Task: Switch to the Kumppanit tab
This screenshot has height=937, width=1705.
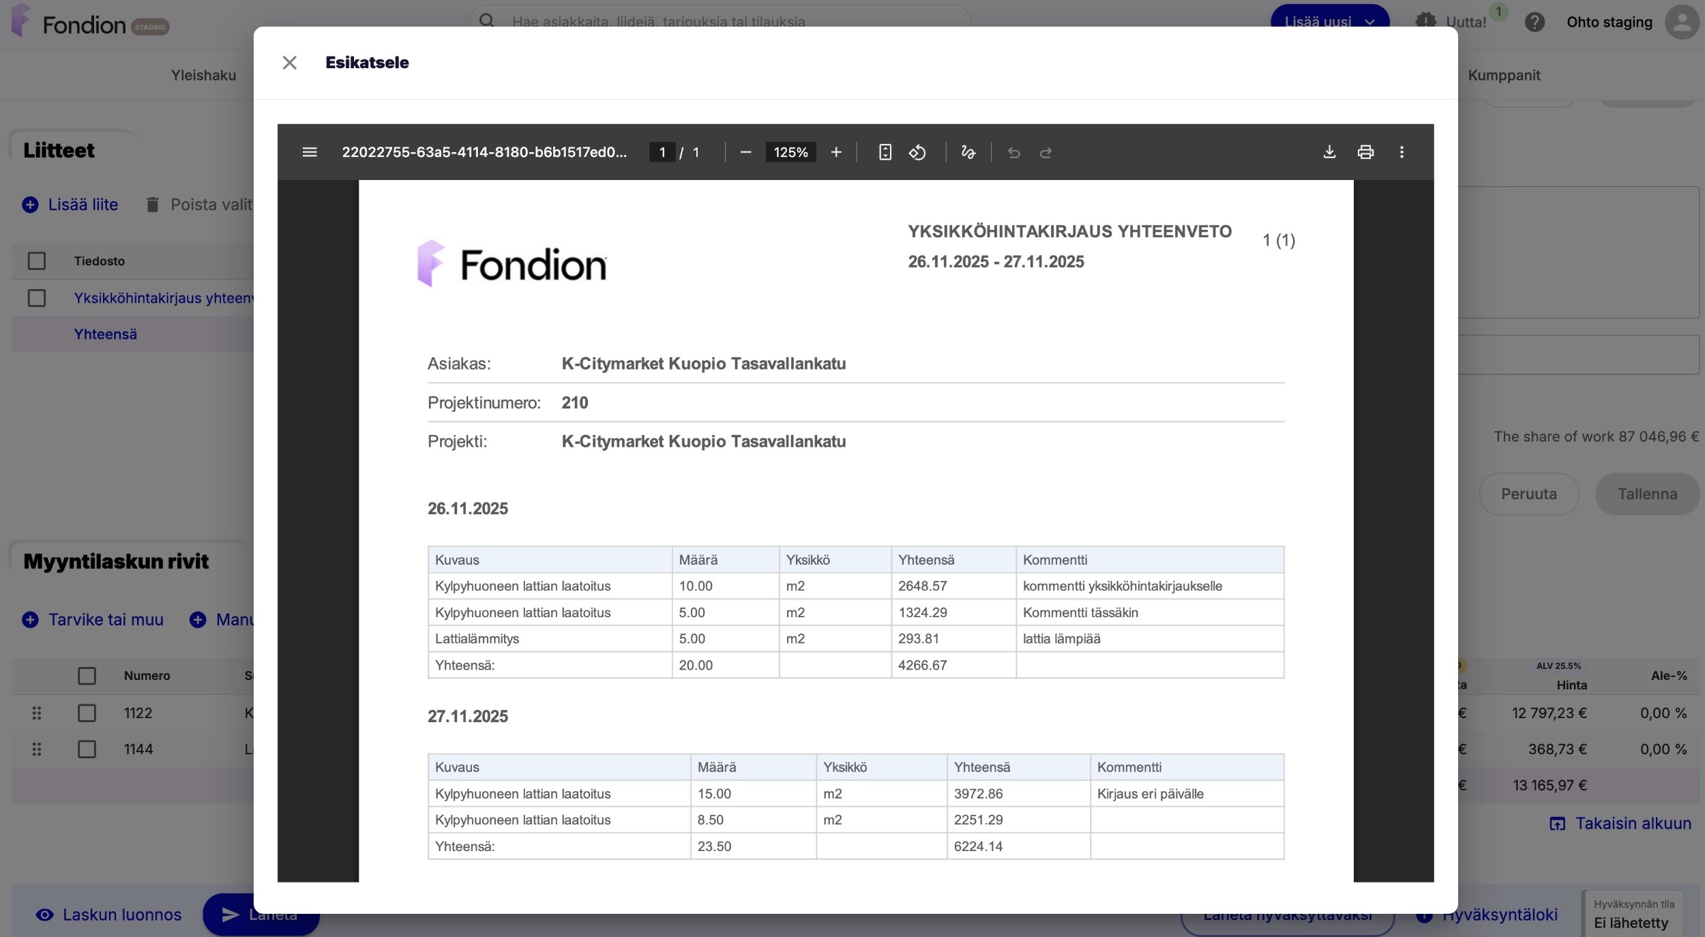Action: click(1504, 75)
